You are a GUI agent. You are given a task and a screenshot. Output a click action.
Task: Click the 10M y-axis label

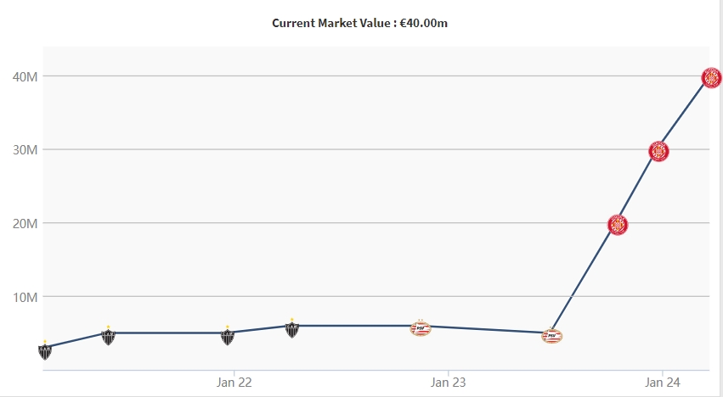(23, 297)
